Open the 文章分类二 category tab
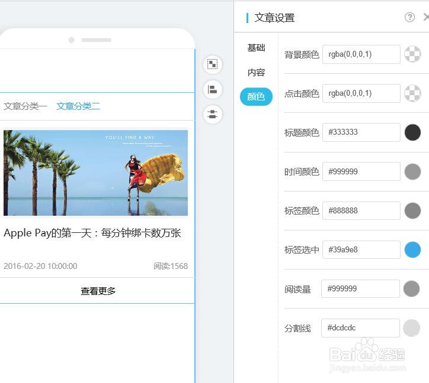This screenshot has width=429, height=383. pyautogui.click(x=78, y=106)
